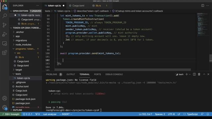The width and height of the screenshot is (212, 119).
Task: Open editor more actions ellipsis
Action: coord(208,6)
